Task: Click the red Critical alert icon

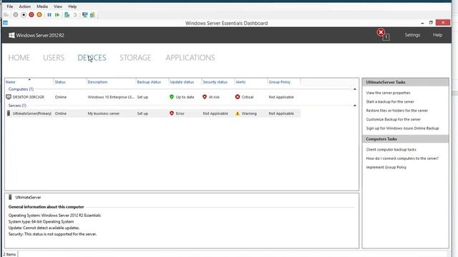Action: [x=238, y=97]
